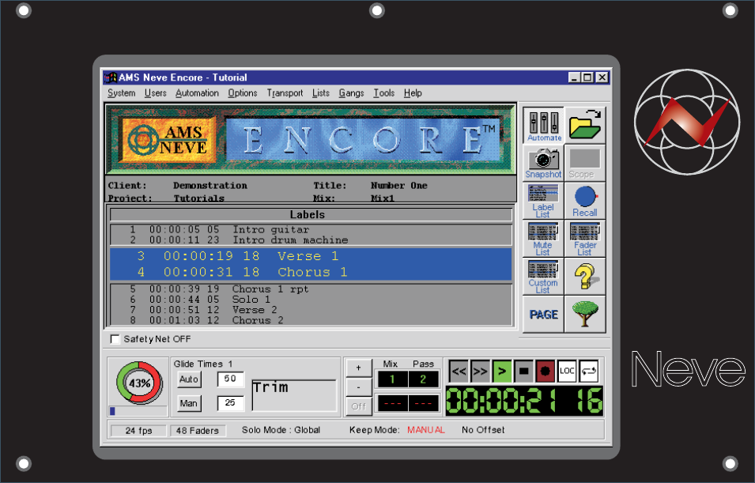
Task: Click the green timecode display
Action: (x=524, y=400)
